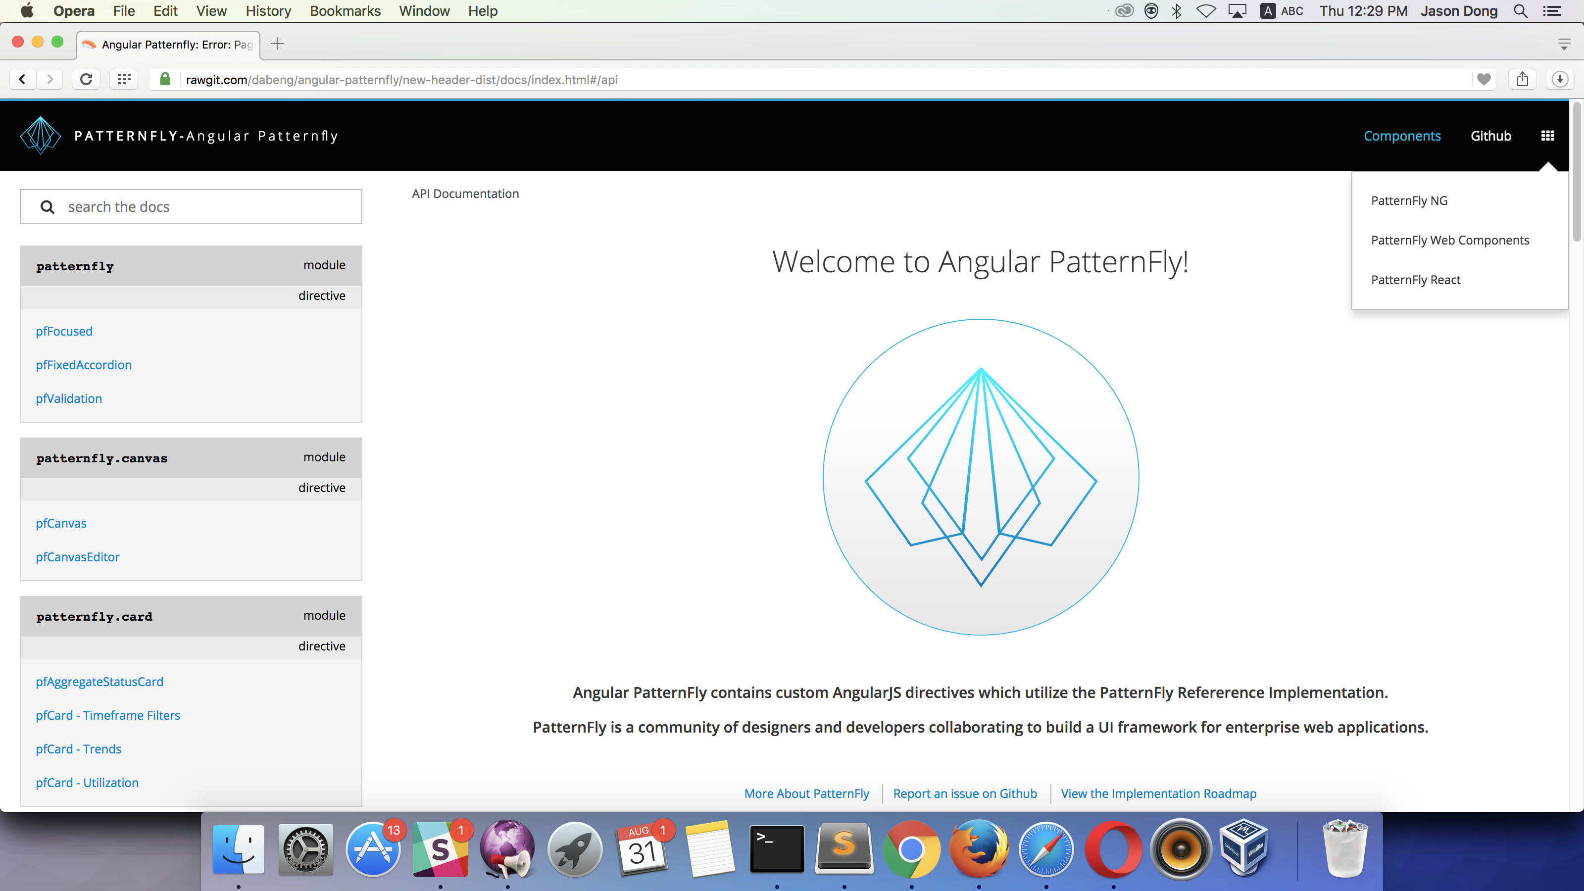
Task: Click the PatternFly logo in header
Action: [41, 135]
